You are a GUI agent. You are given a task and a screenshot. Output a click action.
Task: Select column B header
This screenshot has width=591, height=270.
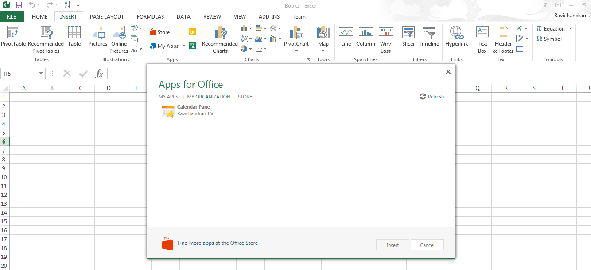pos(52,88)
